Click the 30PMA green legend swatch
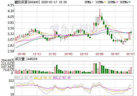 pos(129,2)
